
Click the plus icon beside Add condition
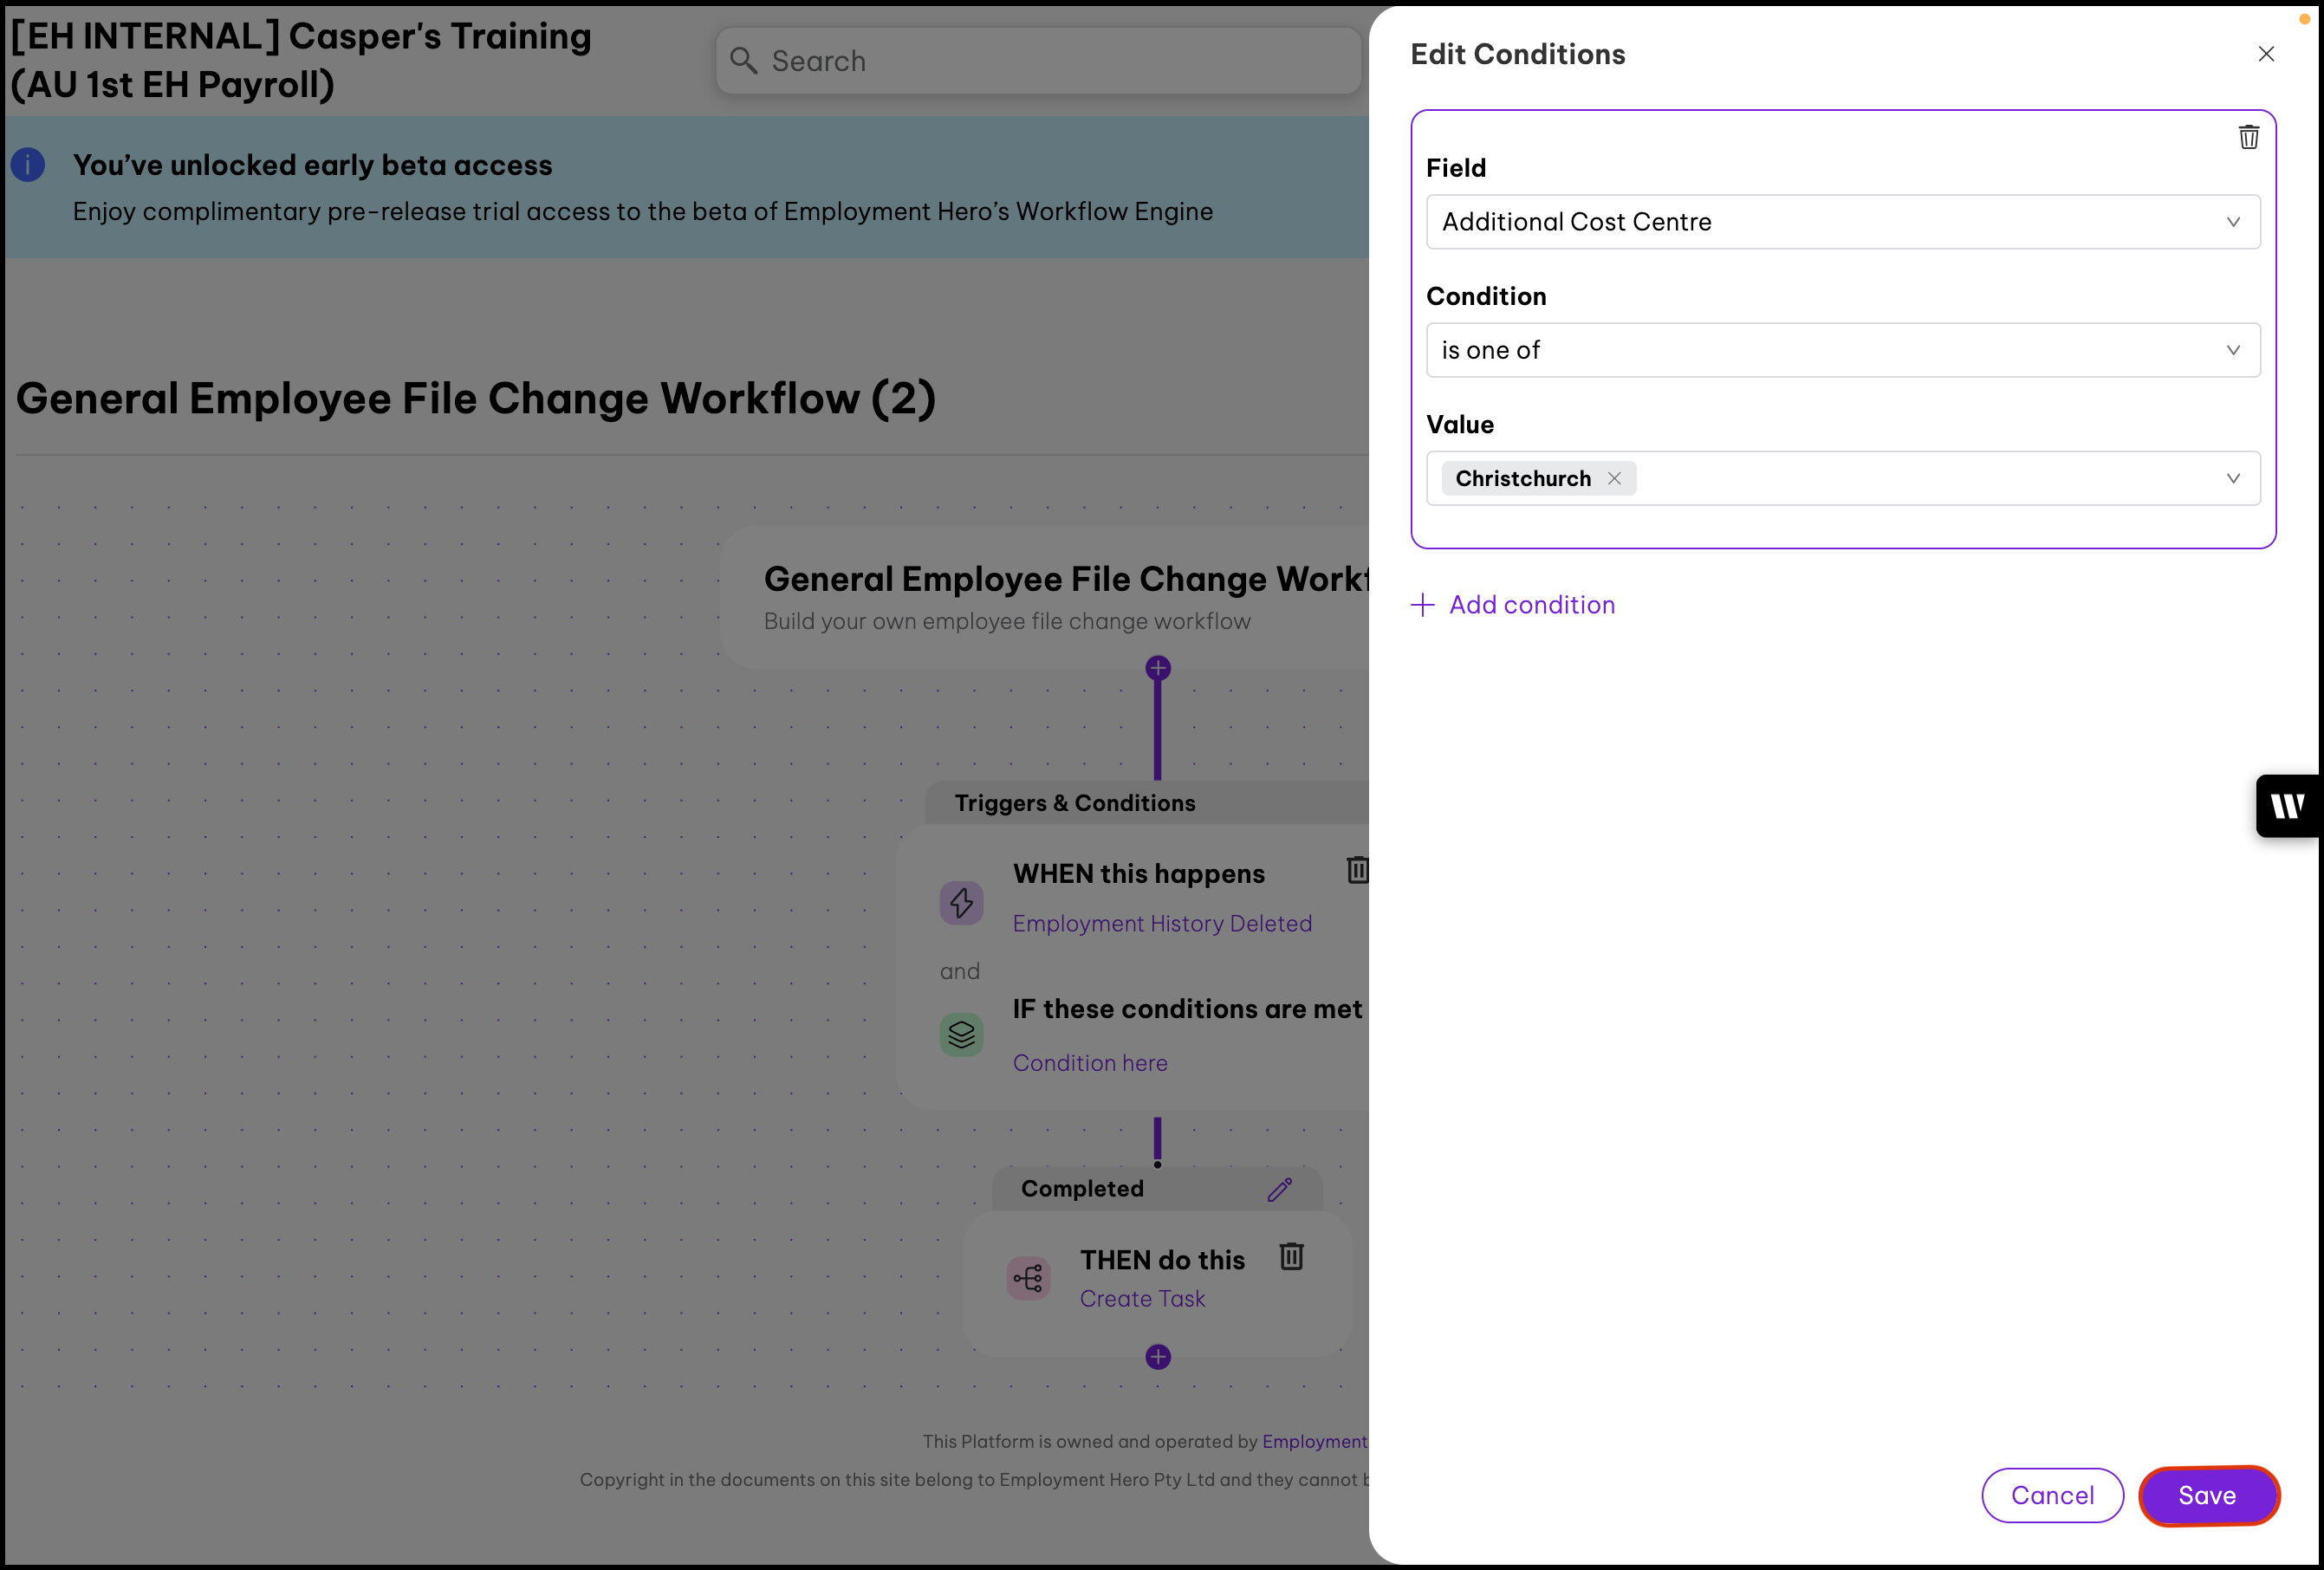point(1422,605)
